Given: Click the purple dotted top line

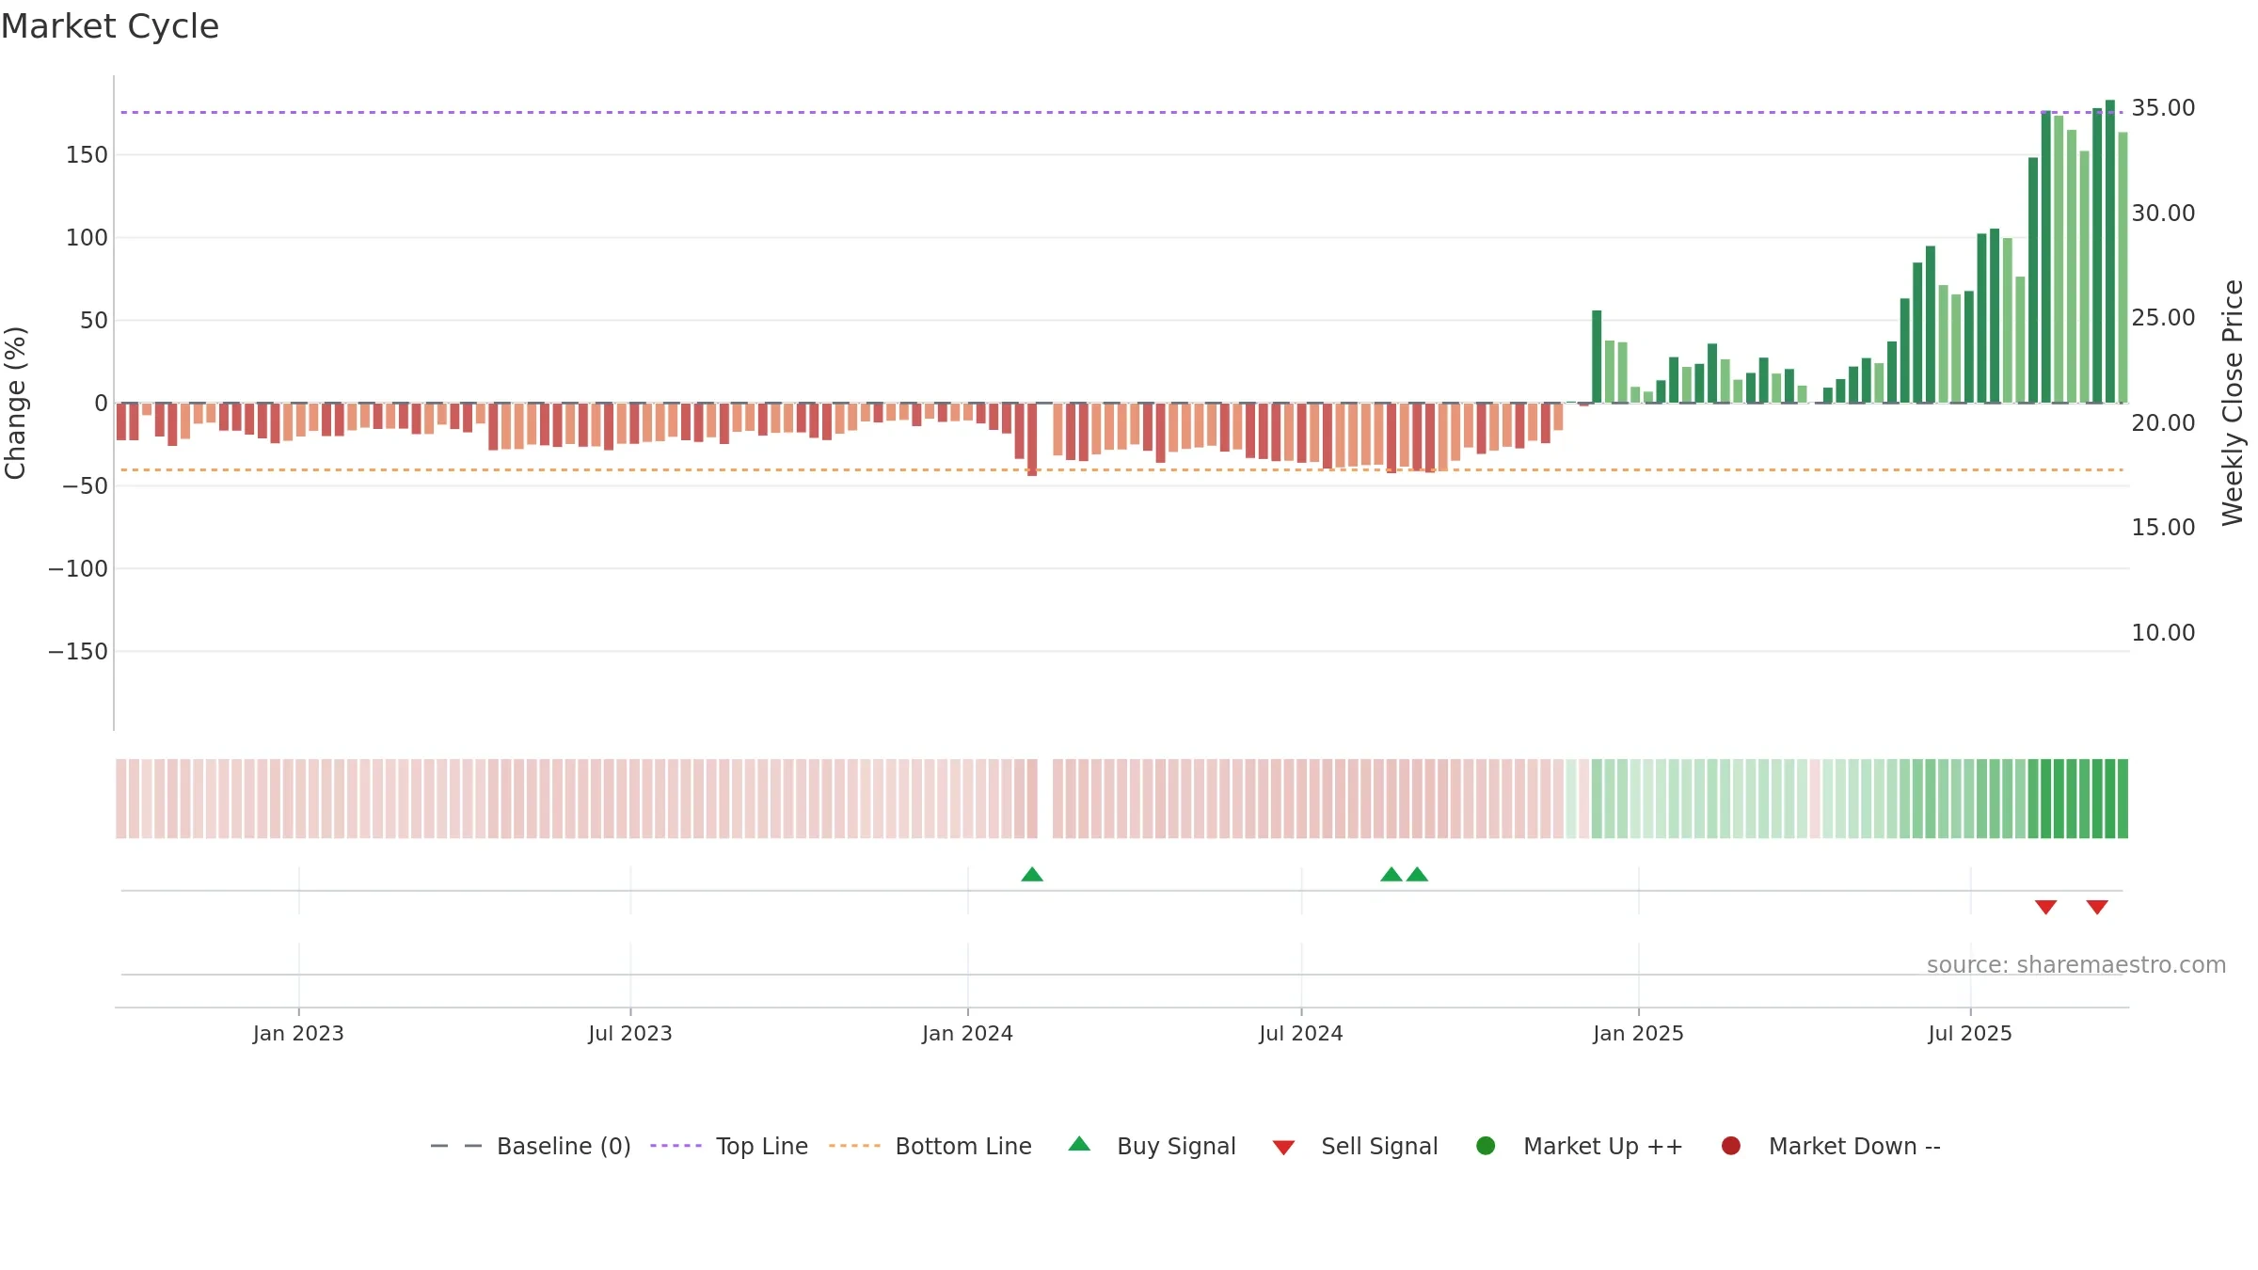Looking at the screenshot, I should click(1121, 112).
